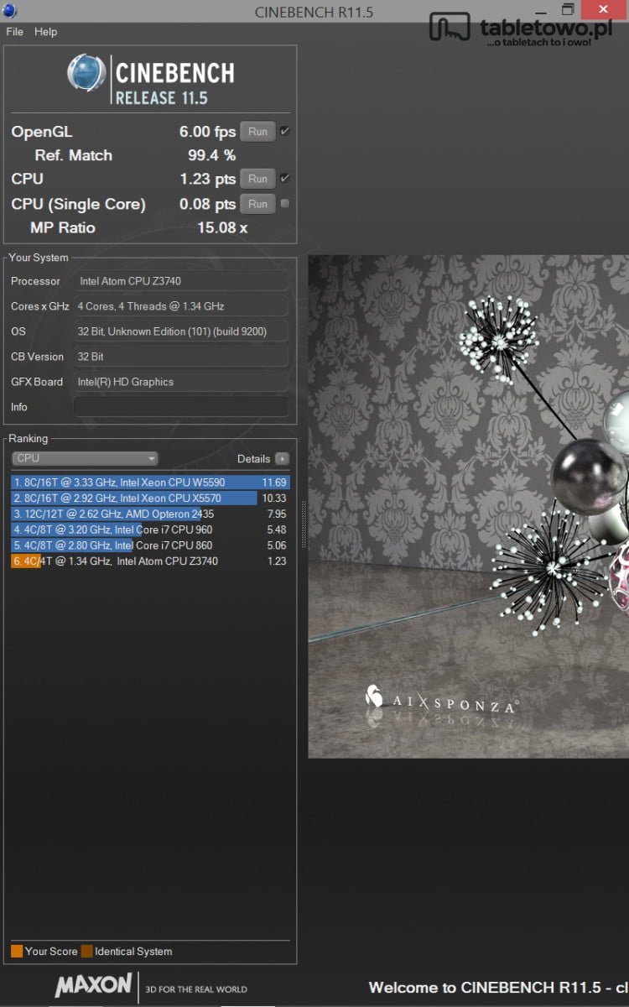Click the GFX Board Intel(R) HD Graphics field

click(181, 382)
